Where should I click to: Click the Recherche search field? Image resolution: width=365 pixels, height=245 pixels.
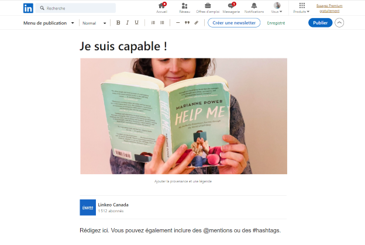tap(75, 8)
